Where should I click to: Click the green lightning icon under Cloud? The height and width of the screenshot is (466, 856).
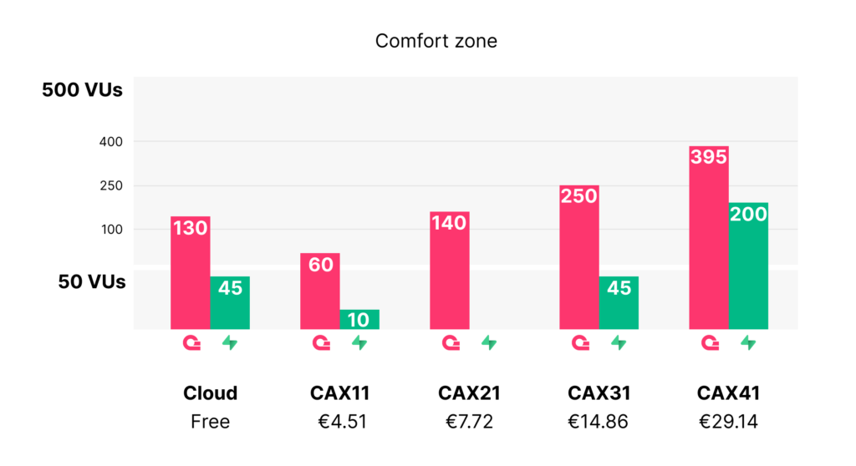[229, 342]
